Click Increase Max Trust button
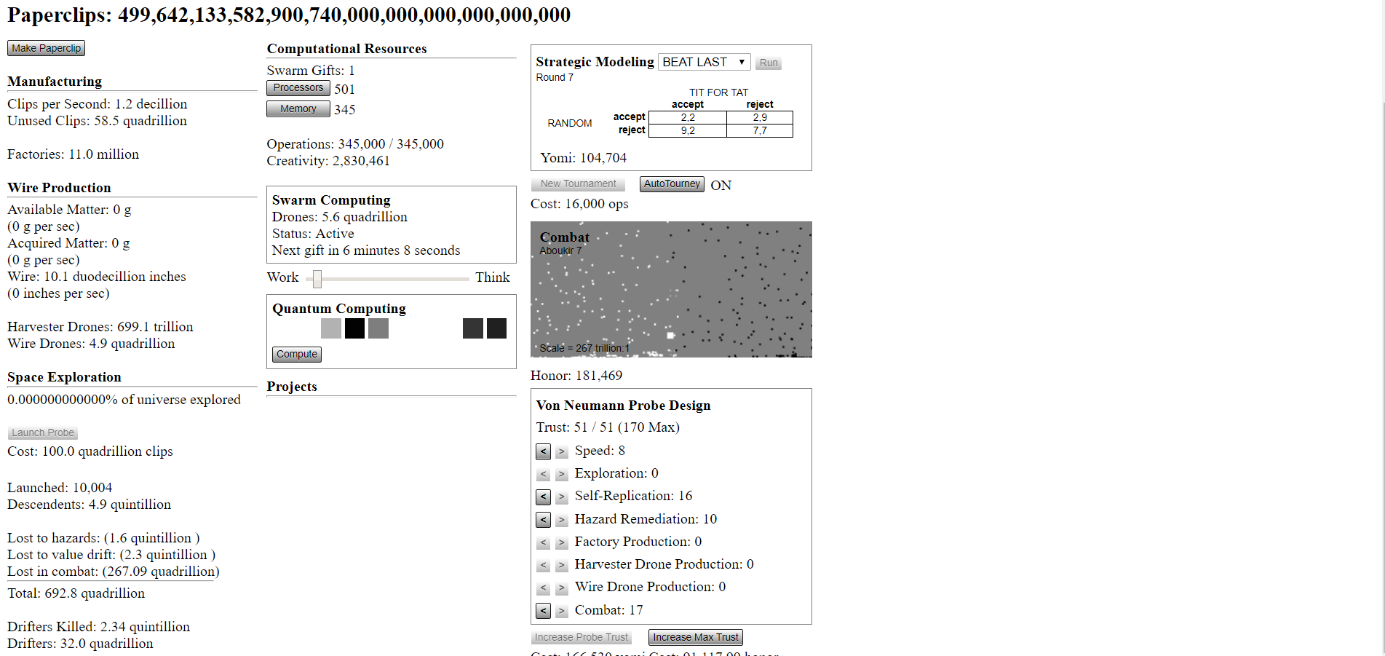This screenshot has width=1385, height=656. pyautogui.click(x=695, y=637)
